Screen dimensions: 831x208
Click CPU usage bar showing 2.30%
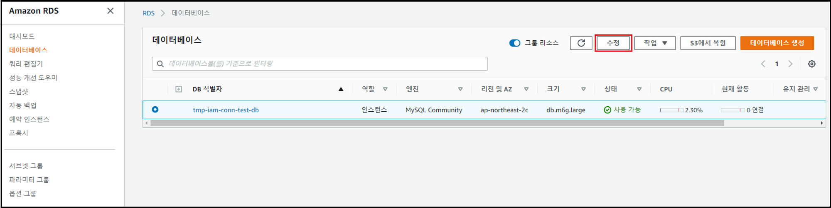[x=671, y=110]
